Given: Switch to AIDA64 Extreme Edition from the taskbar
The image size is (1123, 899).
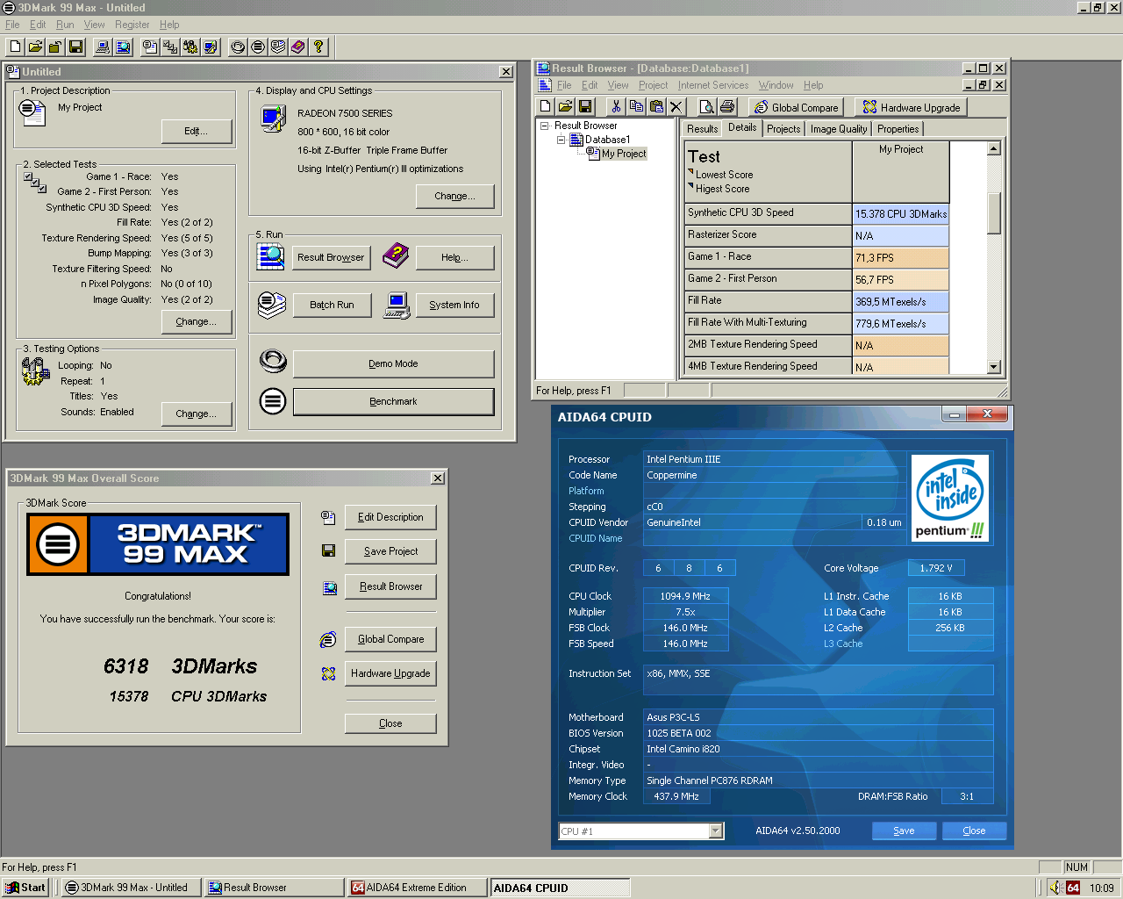Looking at the screenshot, I should coord(417,888).
